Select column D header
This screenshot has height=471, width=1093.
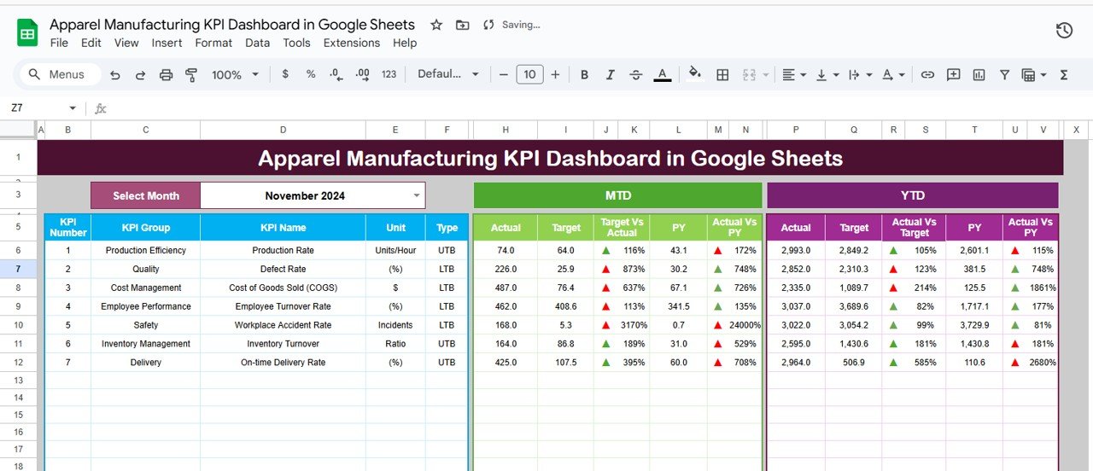(x=283, y=130)
